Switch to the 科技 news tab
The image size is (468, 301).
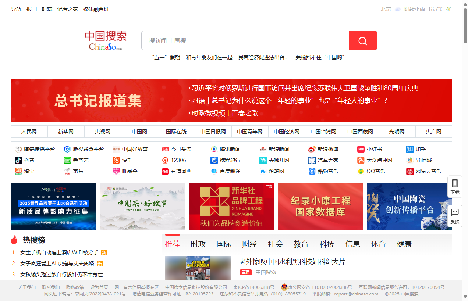tap(327, 244)
